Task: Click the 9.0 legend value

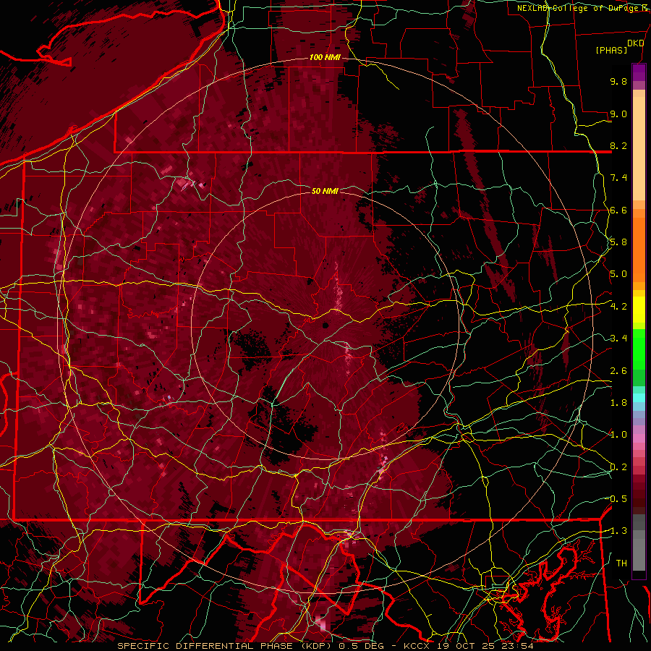Action: tap(618, 114)
